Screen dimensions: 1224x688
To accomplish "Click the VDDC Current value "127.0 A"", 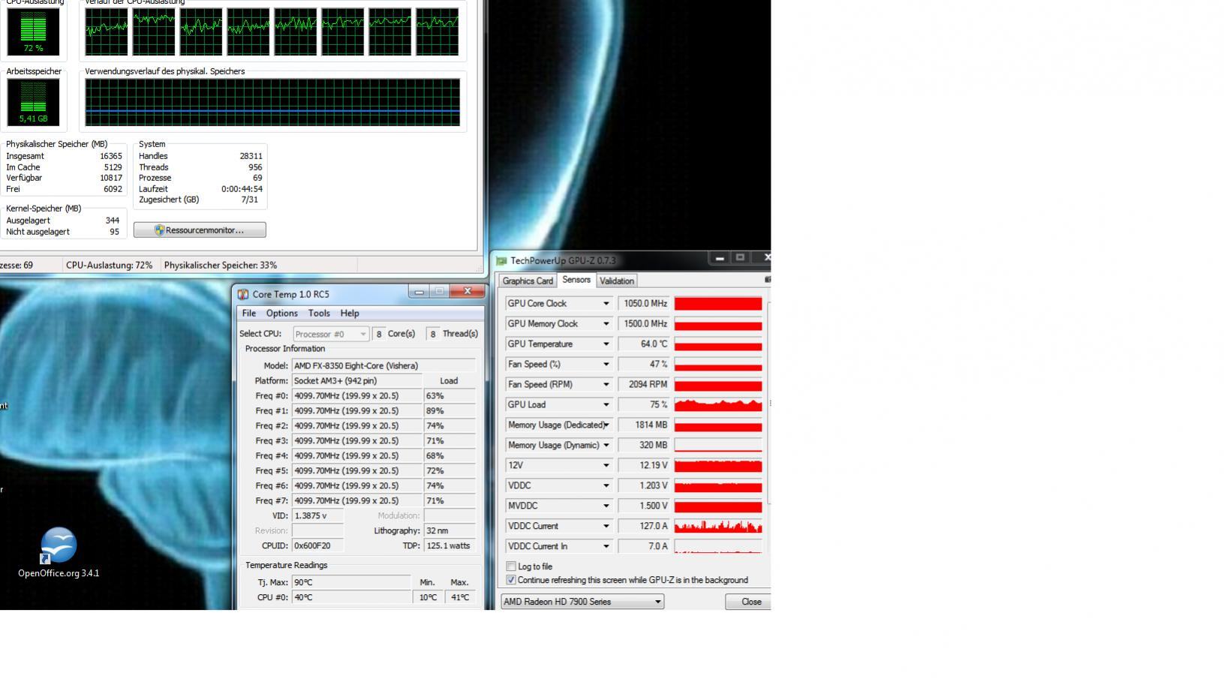I will coord(644,527).
